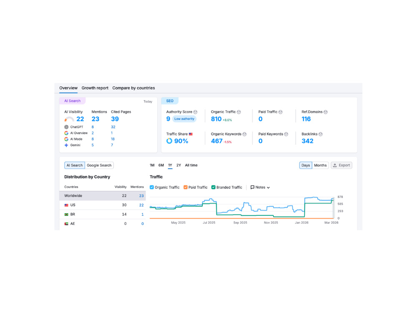This screenshot has height=313, width=417.
Task: Select the AE country row label
Action: pyautogui.click(x=73, y=224)
